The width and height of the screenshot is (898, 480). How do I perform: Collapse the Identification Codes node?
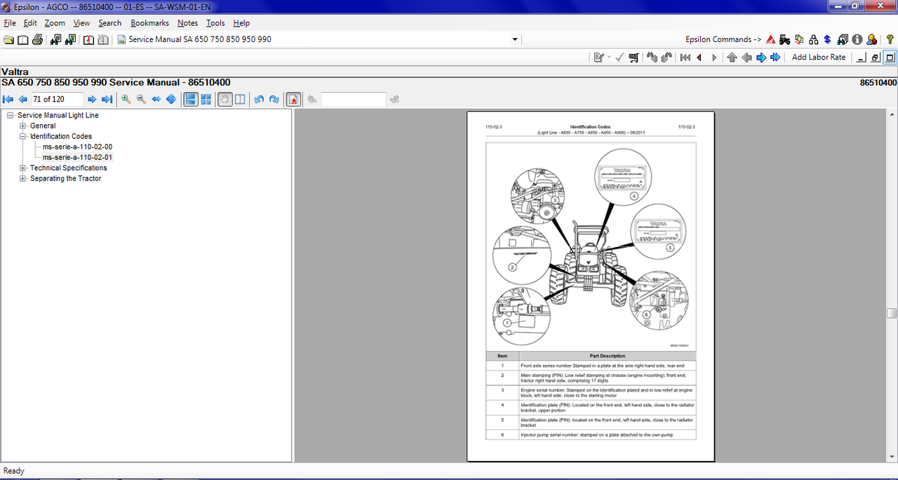point(23,137)
